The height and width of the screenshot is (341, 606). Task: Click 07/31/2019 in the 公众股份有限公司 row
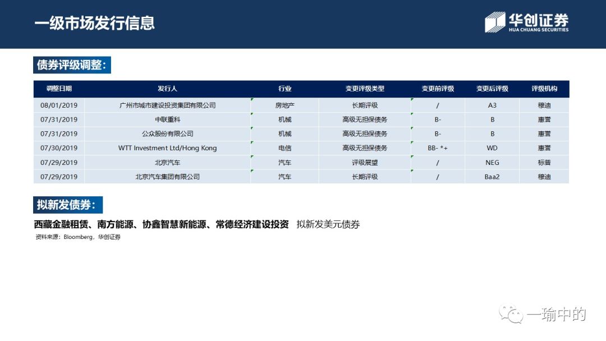59,134
